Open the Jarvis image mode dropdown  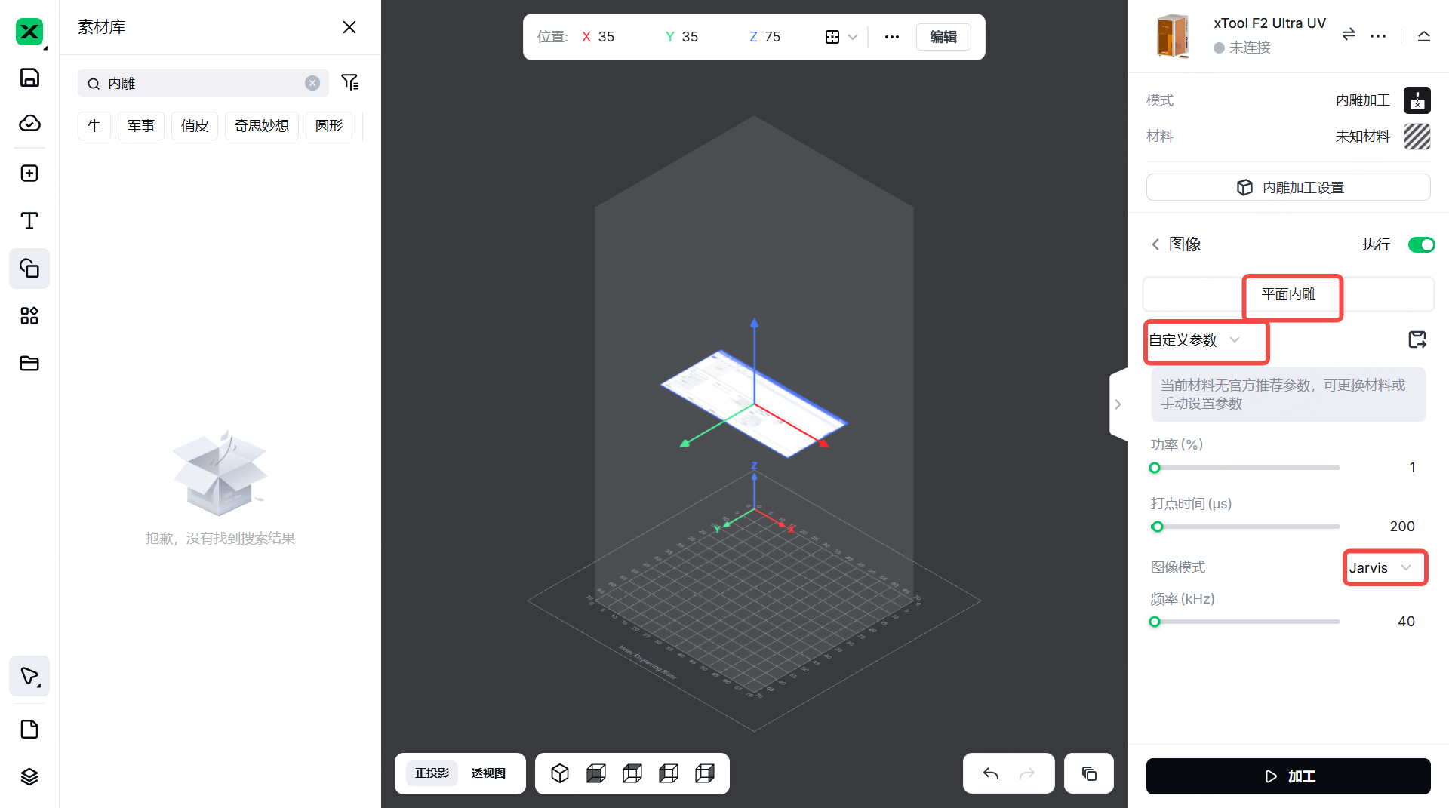tap(1383, 568)
